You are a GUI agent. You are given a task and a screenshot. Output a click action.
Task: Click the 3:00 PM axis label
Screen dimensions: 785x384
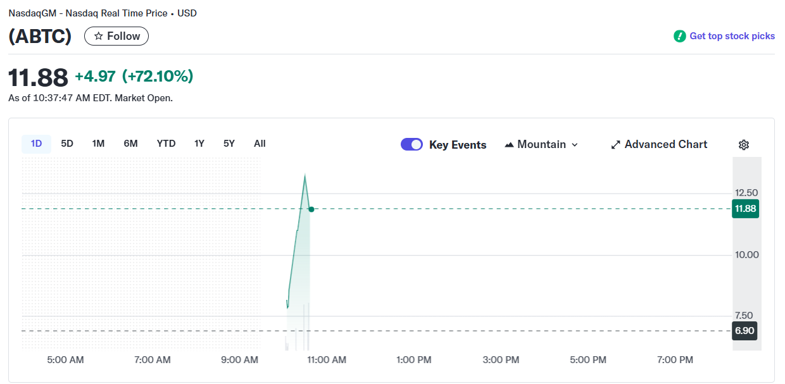501,360
